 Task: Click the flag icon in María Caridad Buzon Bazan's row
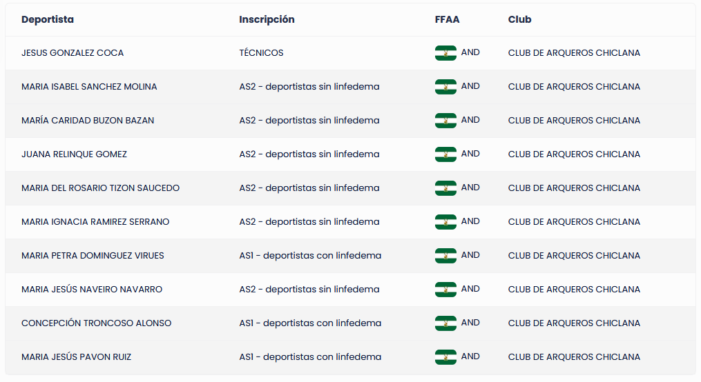(x=445, y=121)
